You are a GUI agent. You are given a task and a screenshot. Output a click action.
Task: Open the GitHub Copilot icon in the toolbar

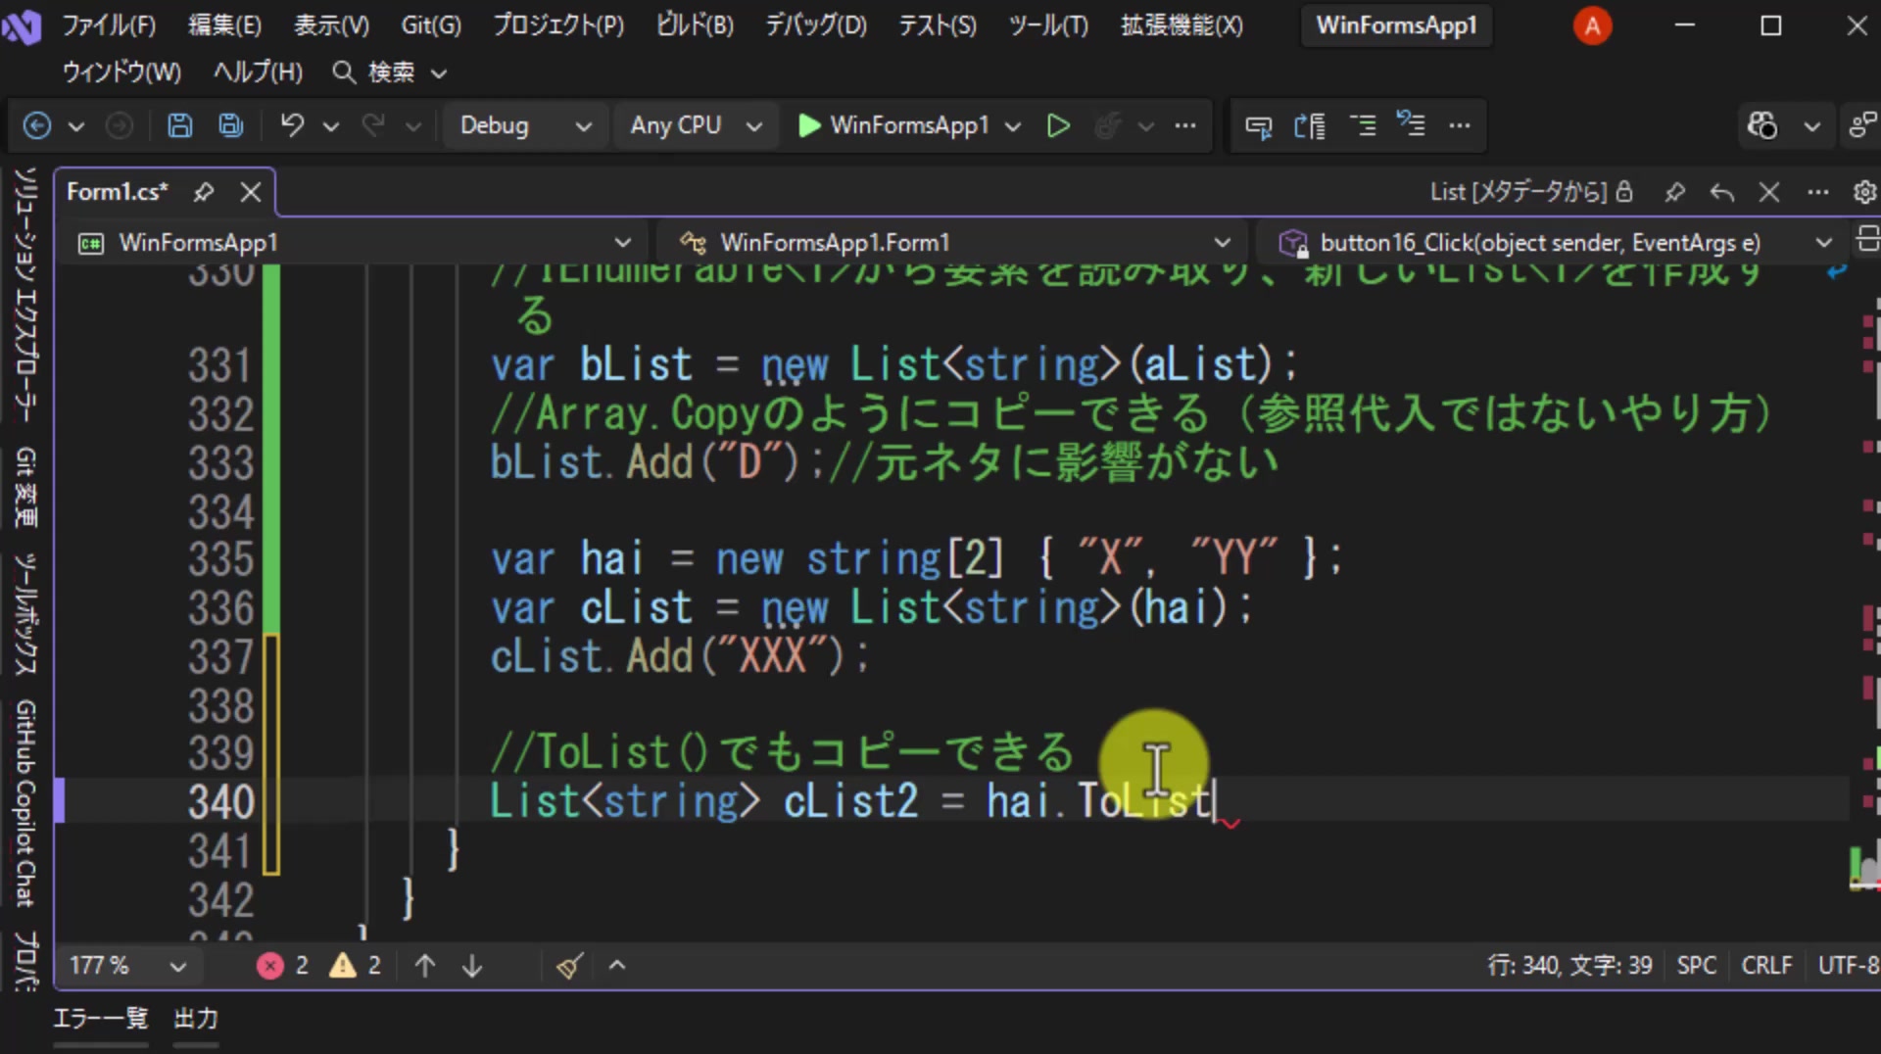pyautogui.click(x=1761, y=125)
